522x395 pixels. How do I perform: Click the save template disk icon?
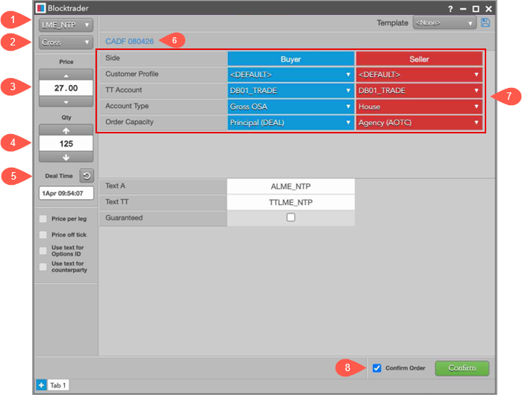coord(486,23)
